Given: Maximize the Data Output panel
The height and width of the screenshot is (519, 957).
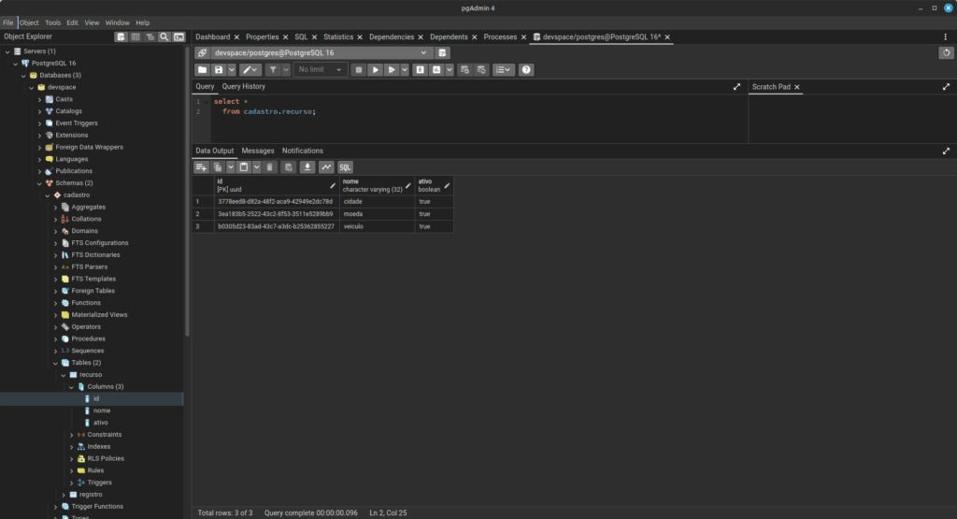Looking at the screenshot, I should click(x=946, y=151).
